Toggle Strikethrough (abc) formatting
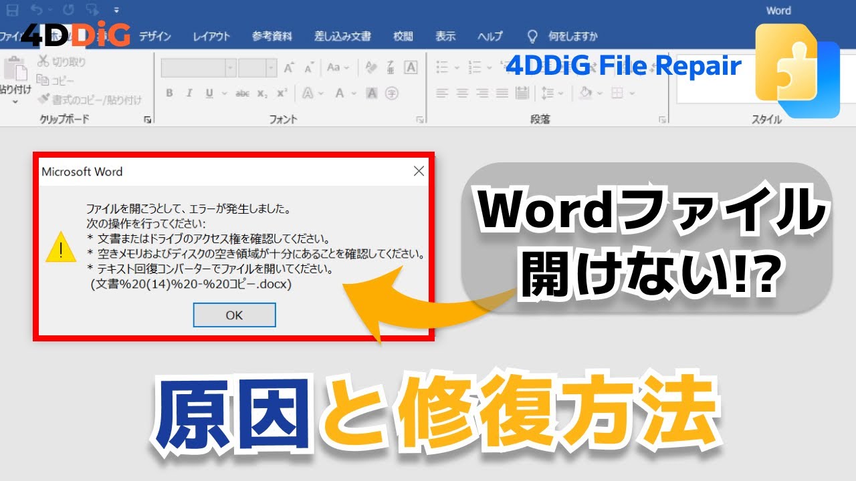 pyautogui.click(x=242, y=94)
